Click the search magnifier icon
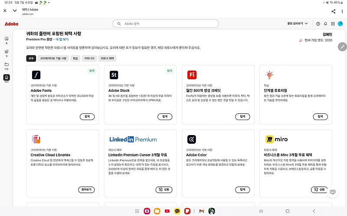This screenshot has width=347, height=216. coord(119,24)
